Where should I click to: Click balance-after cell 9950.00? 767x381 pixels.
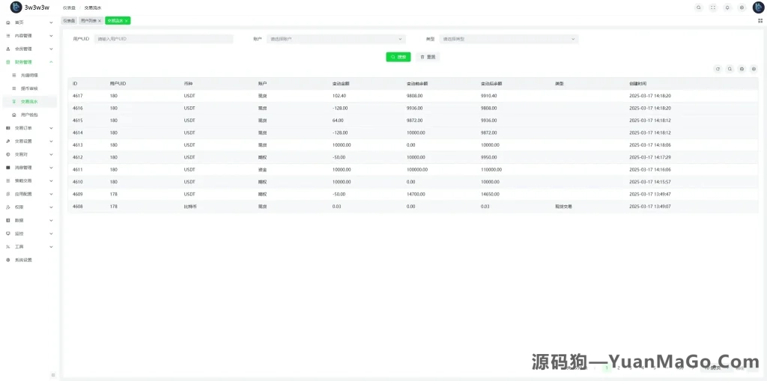pyautogui.click(x=488, y=157)
